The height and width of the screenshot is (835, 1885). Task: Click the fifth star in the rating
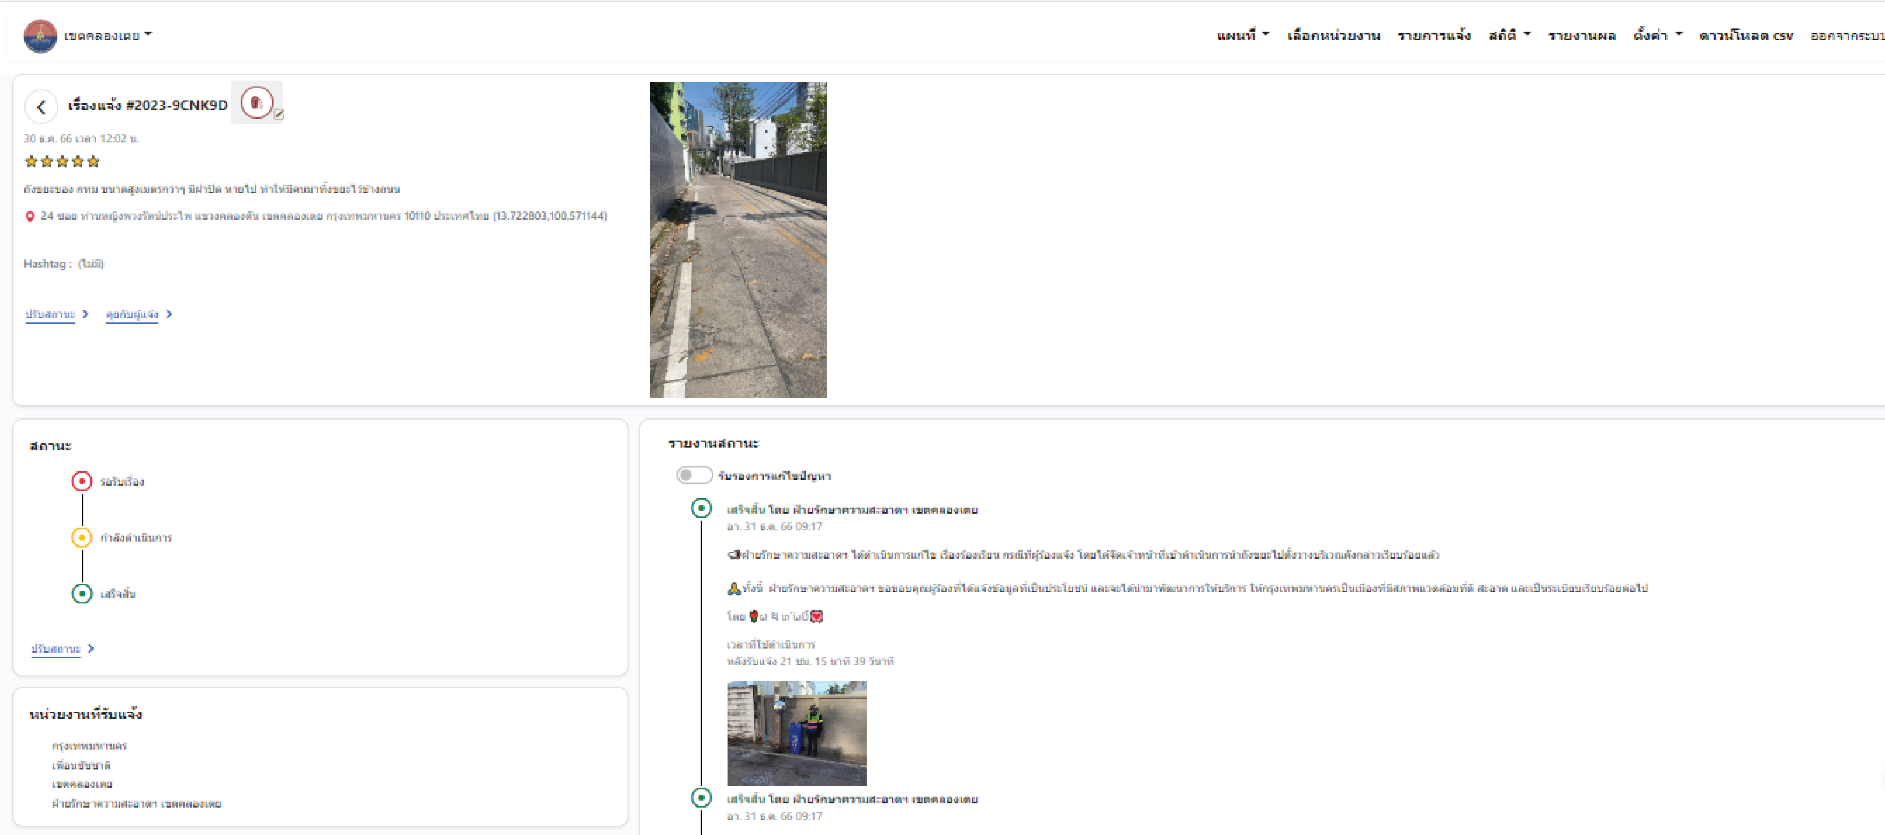coord(93,162)
